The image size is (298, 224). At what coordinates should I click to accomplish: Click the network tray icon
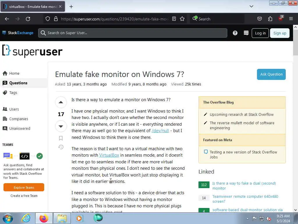[262, 218]
